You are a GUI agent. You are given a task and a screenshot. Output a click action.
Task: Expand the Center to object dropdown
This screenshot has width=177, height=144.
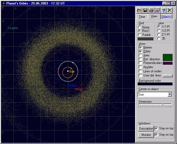point(170,95)
